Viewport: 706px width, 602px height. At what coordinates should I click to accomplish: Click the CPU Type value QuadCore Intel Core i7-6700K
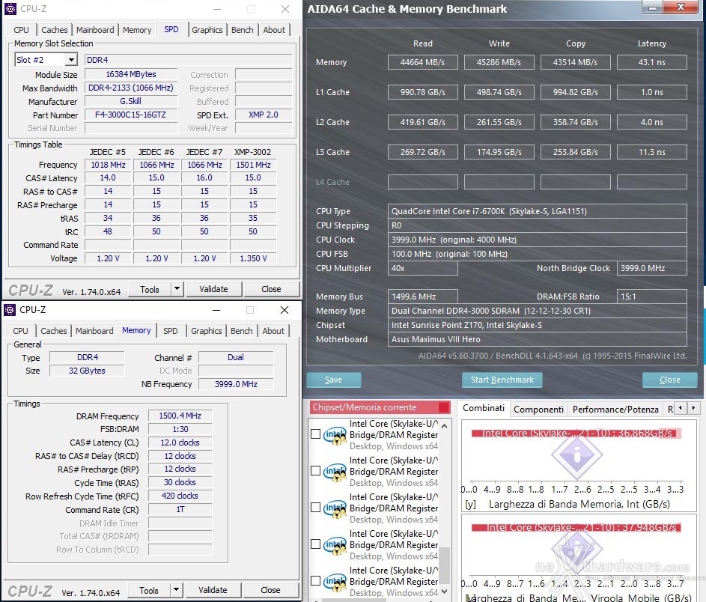click(x=537, y=211)
